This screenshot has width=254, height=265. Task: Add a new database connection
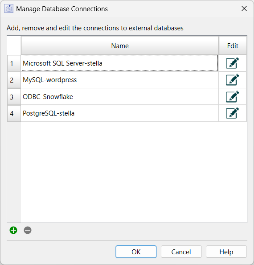pyautogui.click(x=13, y=230)
